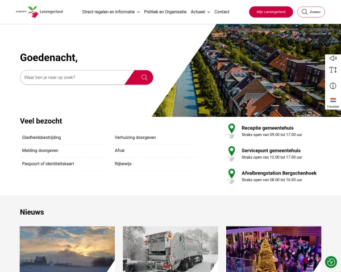The image size is (341, 272).
Task: Open the Gladheidsbestrijding link
Action: click(41, 138)
